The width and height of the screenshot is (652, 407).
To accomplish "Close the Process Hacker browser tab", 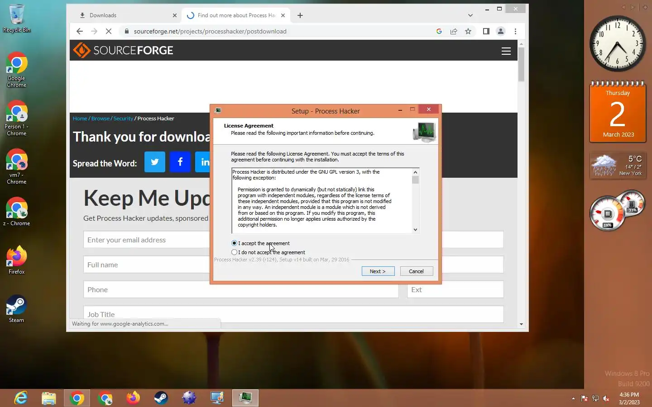I will (283, 15).
